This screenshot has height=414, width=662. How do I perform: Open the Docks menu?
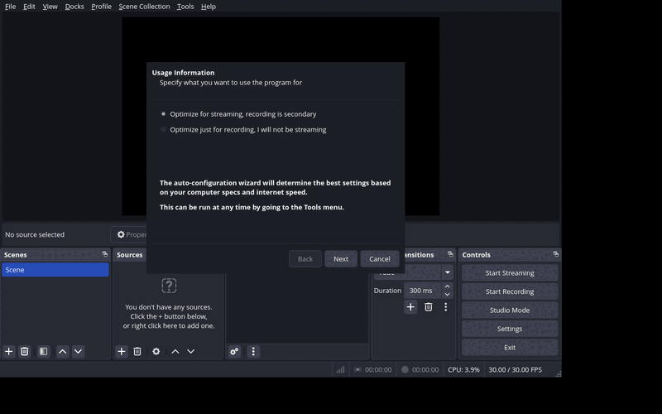[74, 7]
